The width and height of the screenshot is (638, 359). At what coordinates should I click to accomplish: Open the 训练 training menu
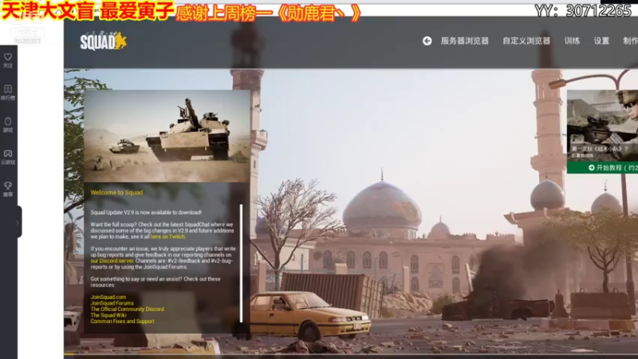[572, 41]
